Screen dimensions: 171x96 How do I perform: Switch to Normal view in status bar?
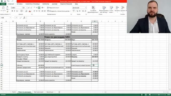[x=142, y=95]
